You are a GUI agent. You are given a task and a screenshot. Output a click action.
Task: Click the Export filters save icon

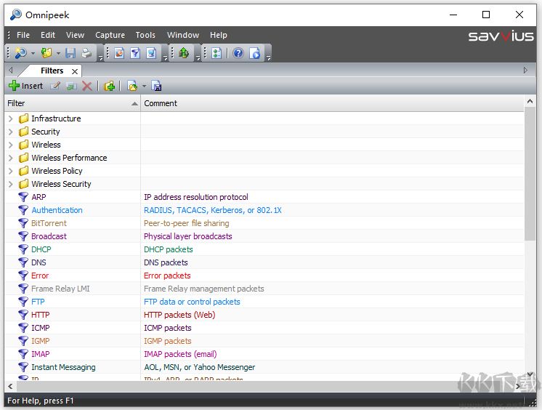pyautogui.click(x=157, y=86)
